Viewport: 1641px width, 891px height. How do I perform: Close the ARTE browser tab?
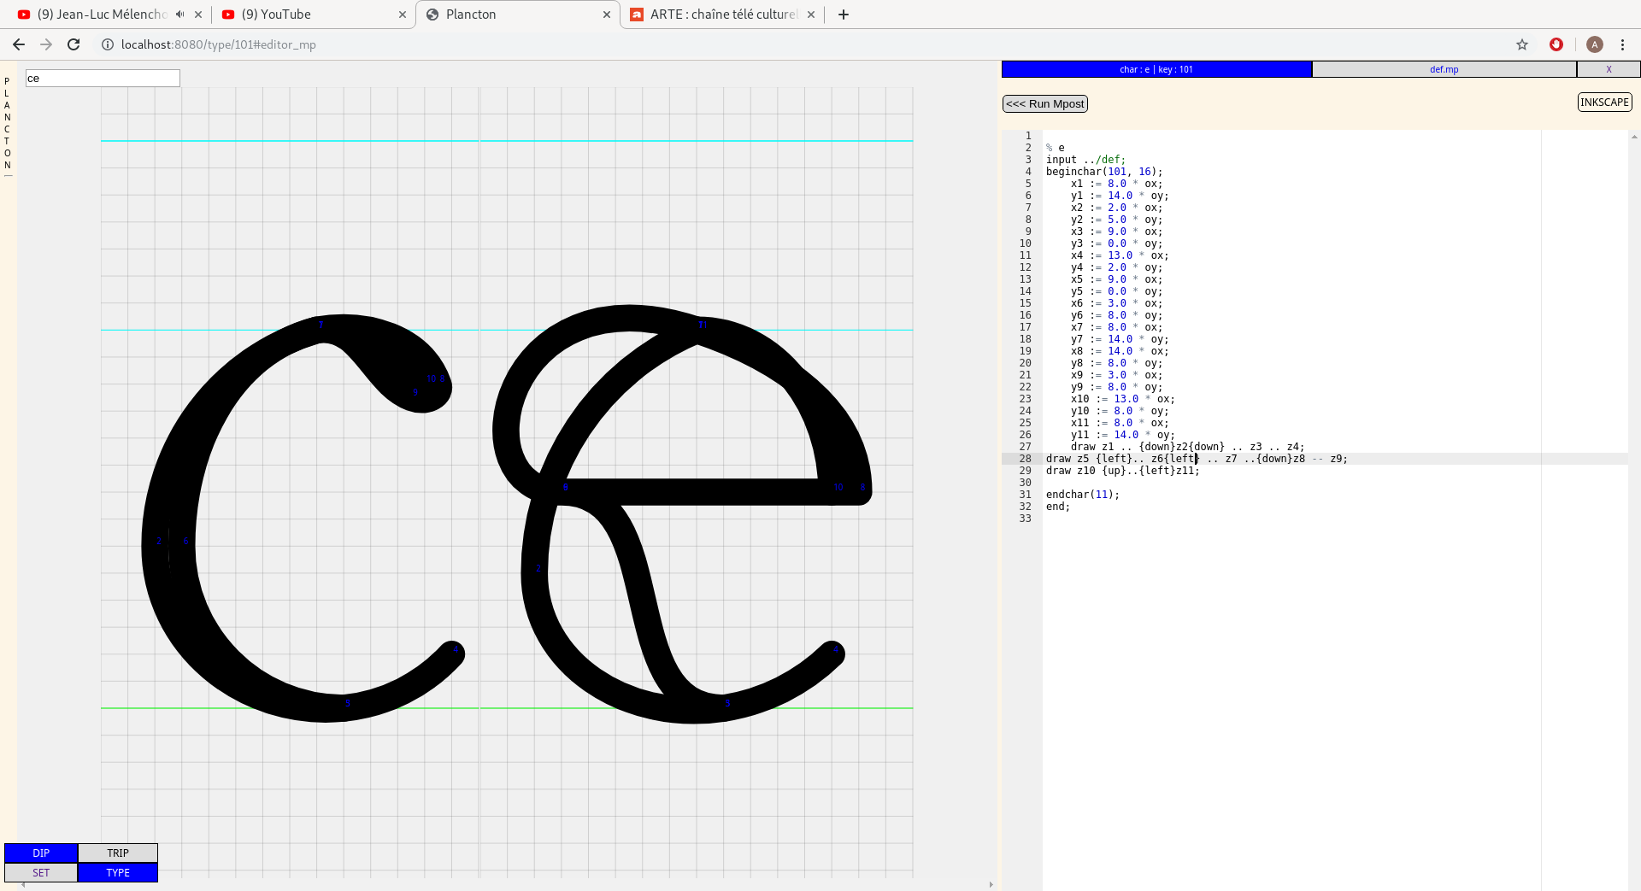point(811,15)
